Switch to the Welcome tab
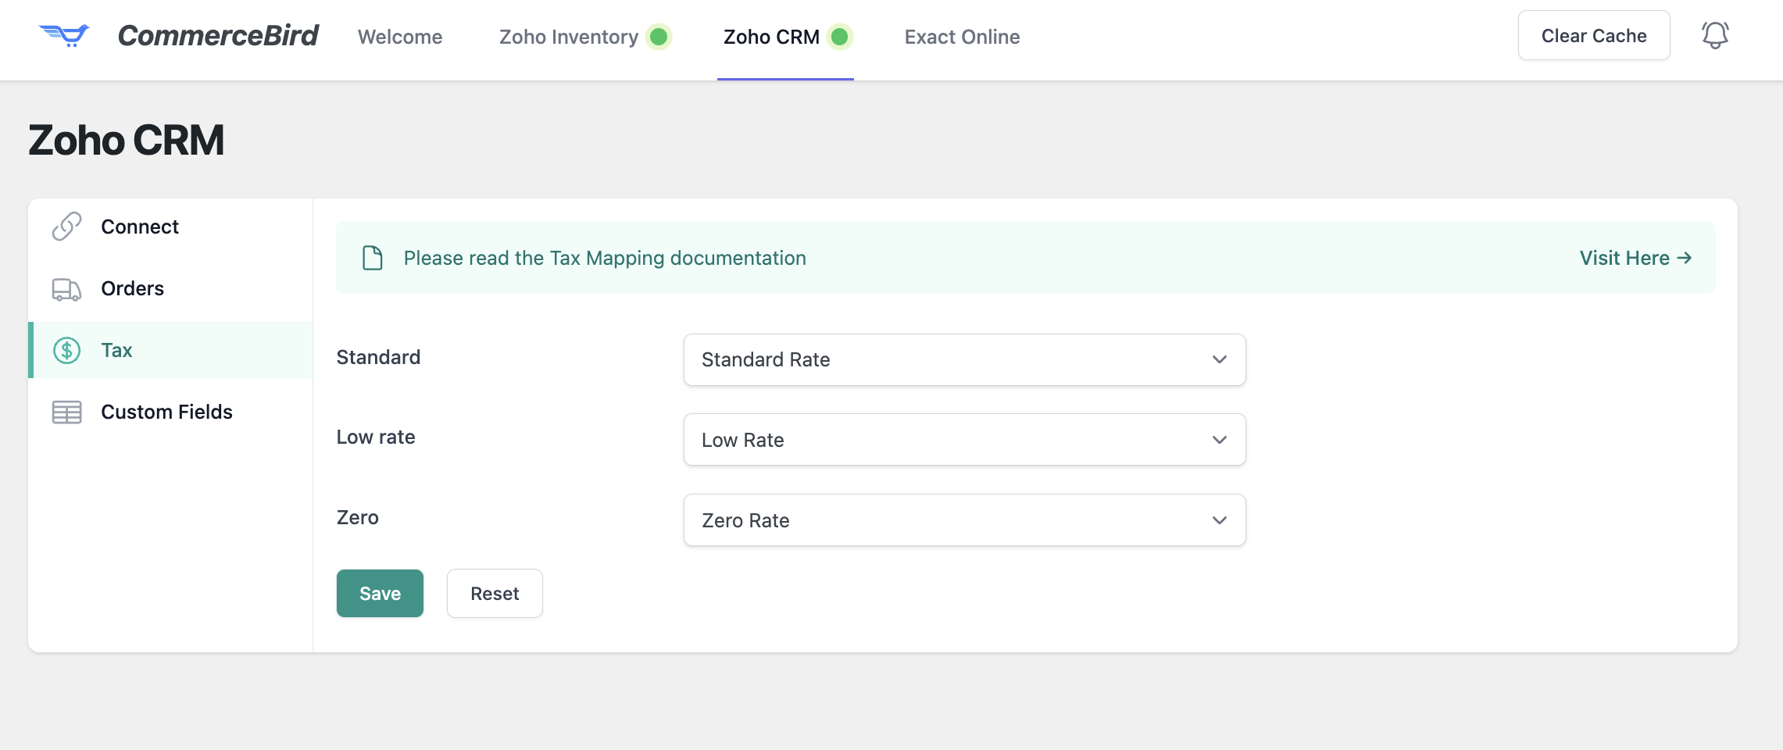The height and width of the screenshot is (750, 1783). [x=400, y=37]
